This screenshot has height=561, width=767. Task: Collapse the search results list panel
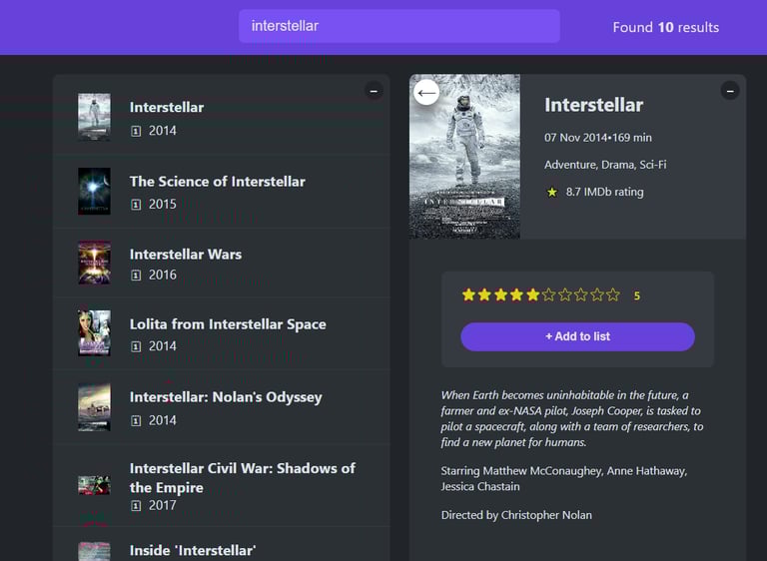tap(374, 91)
